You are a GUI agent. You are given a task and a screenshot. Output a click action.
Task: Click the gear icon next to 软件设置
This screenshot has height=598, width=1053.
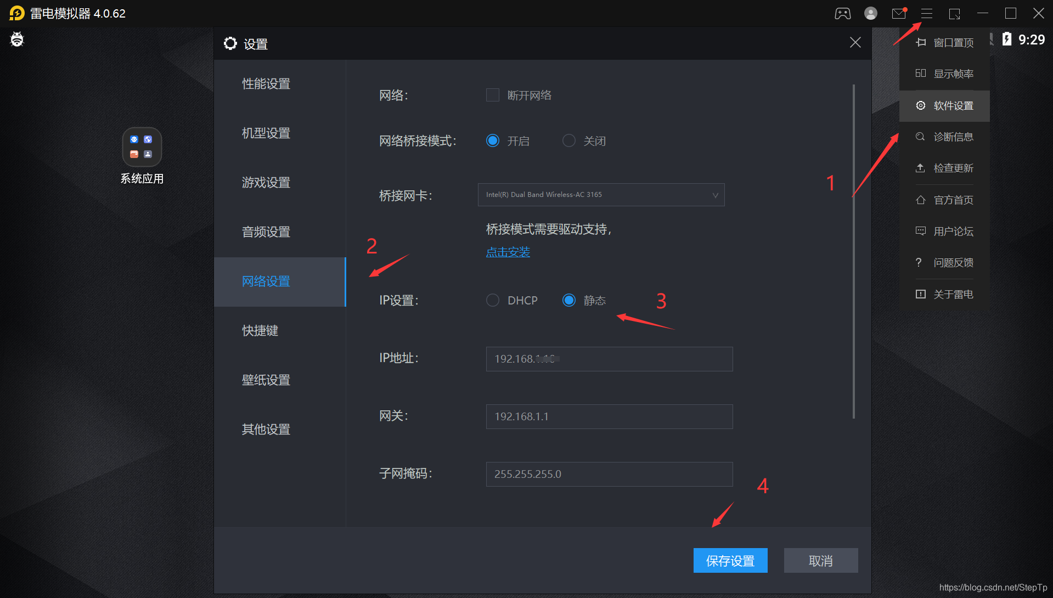(x=921, y=105)
